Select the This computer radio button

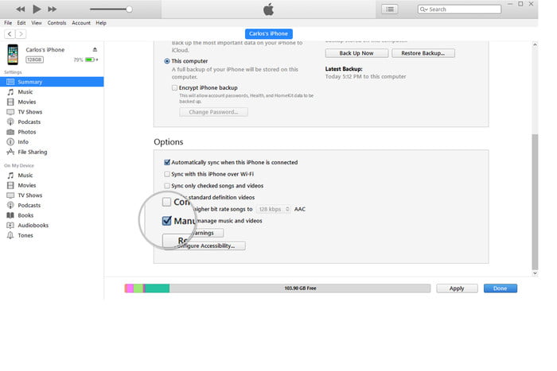point(167,60)
